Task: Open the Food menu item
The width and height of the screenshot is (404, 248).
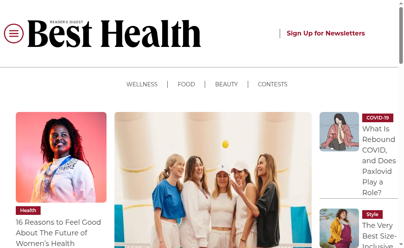Action: [186, 84]
